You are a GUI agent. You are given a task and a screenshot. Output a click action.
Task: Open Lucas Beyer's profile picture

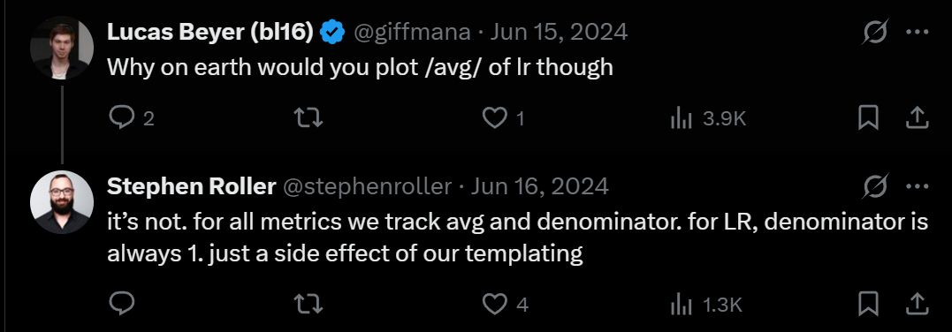pyautogui.click(x=62, y=48)
